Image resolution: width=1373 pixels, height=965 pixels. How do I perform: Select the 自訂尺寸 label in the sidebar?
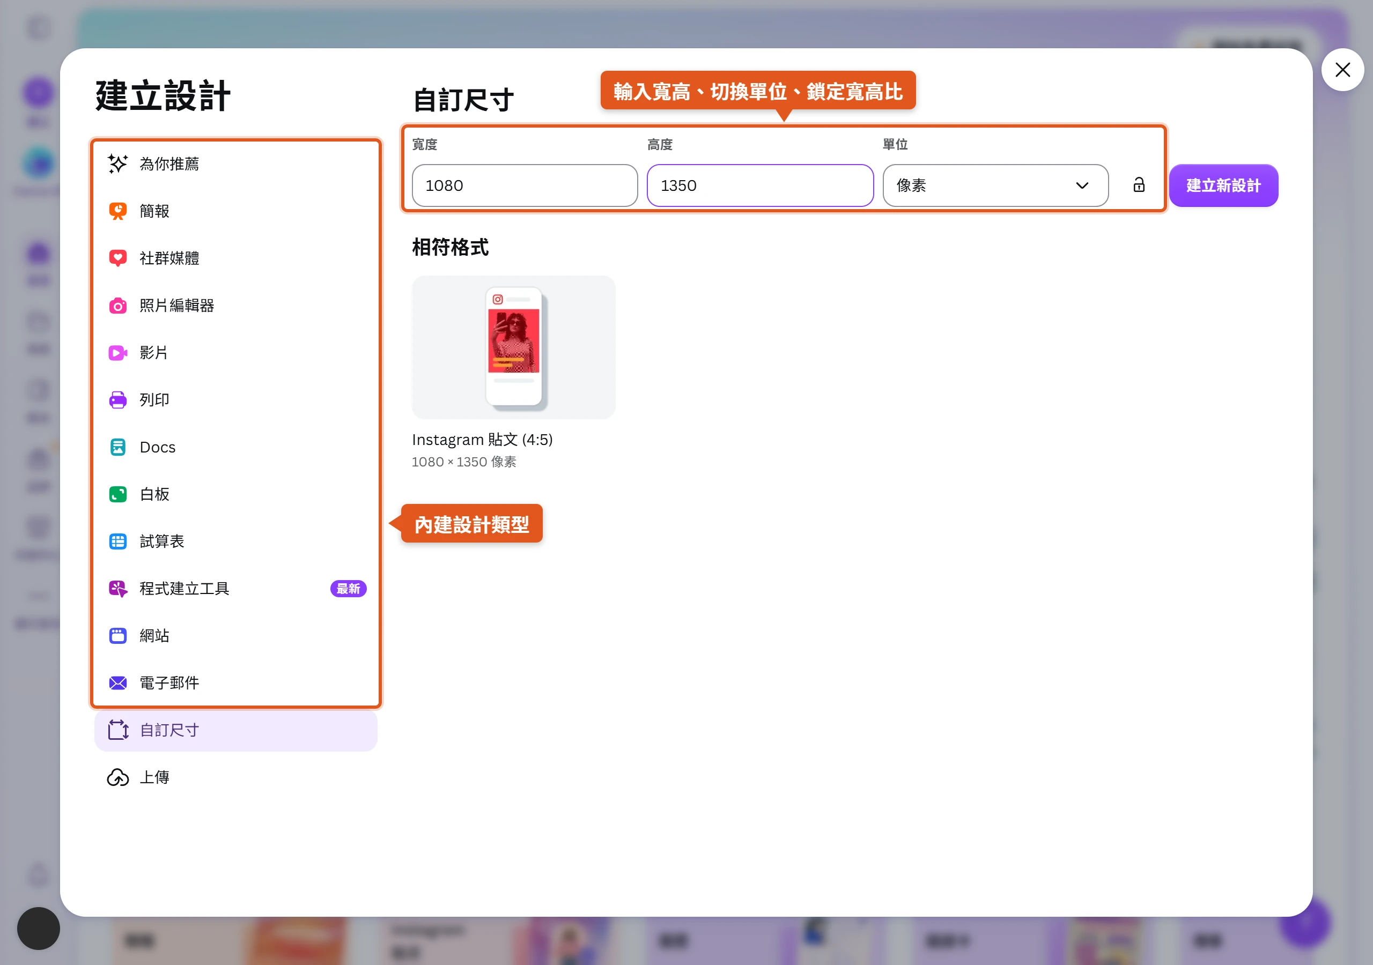[169, 730]
